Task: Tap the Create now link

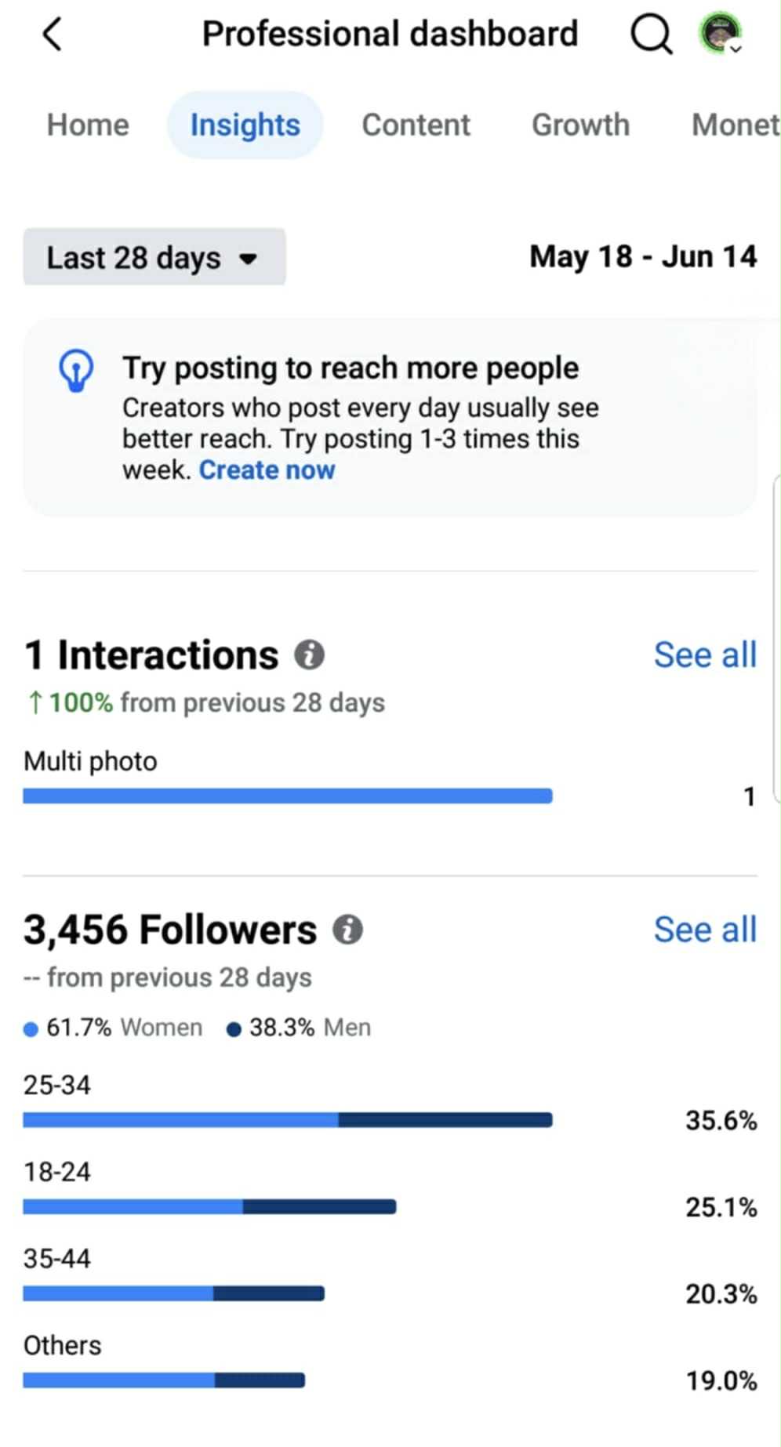Action: pos(267,470)
